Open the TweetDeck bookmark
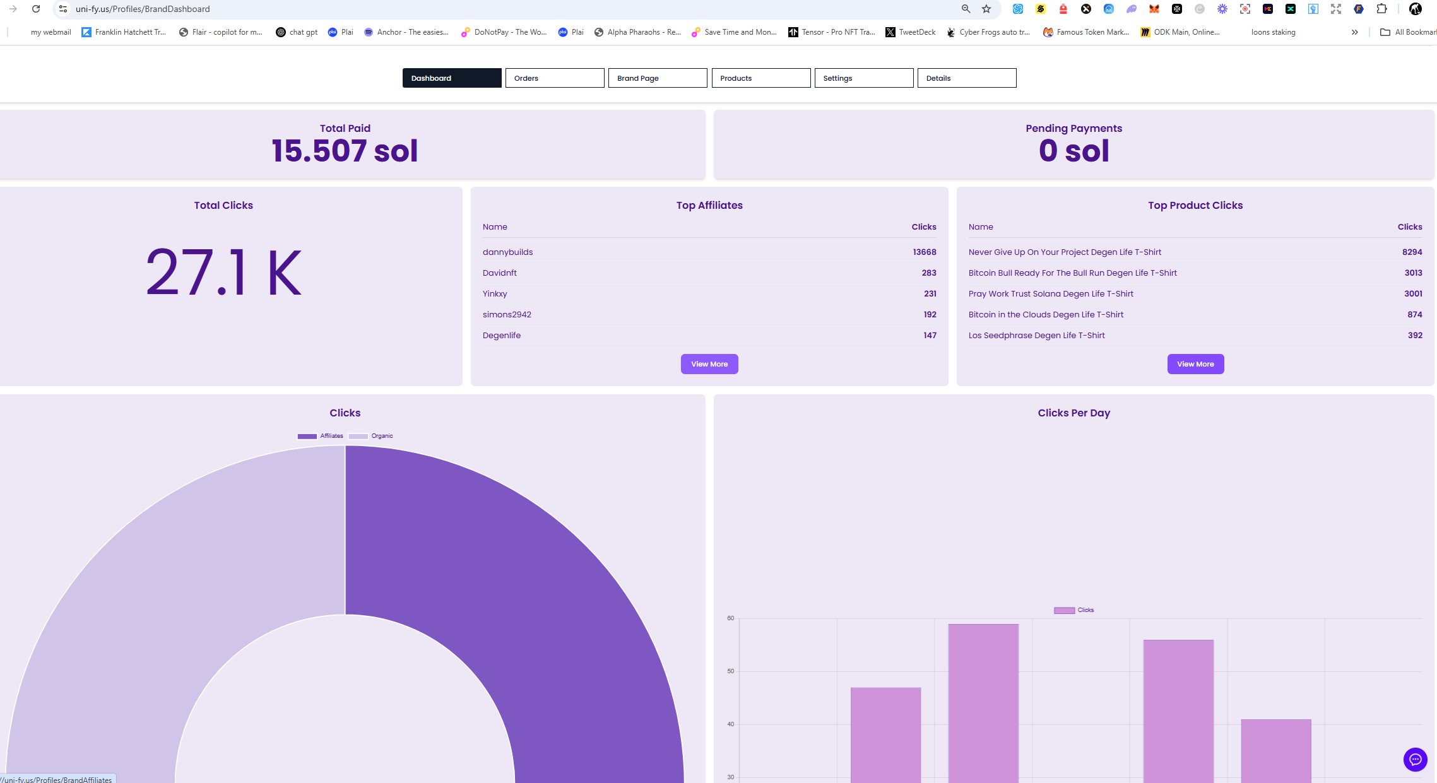The height and width of the screenshot is (783, 1437). point(910,32)
